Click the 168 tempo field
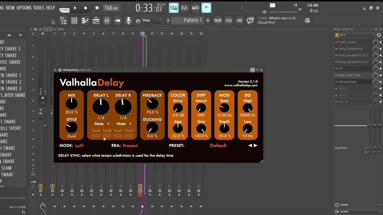Viewport: 383px width, 215px height. coord(111,8)
